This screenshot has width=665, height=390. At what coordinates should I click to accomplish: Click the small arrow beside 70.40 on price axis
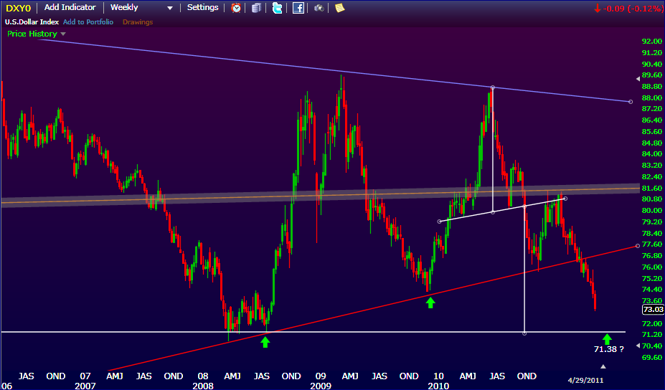[638, 346]
